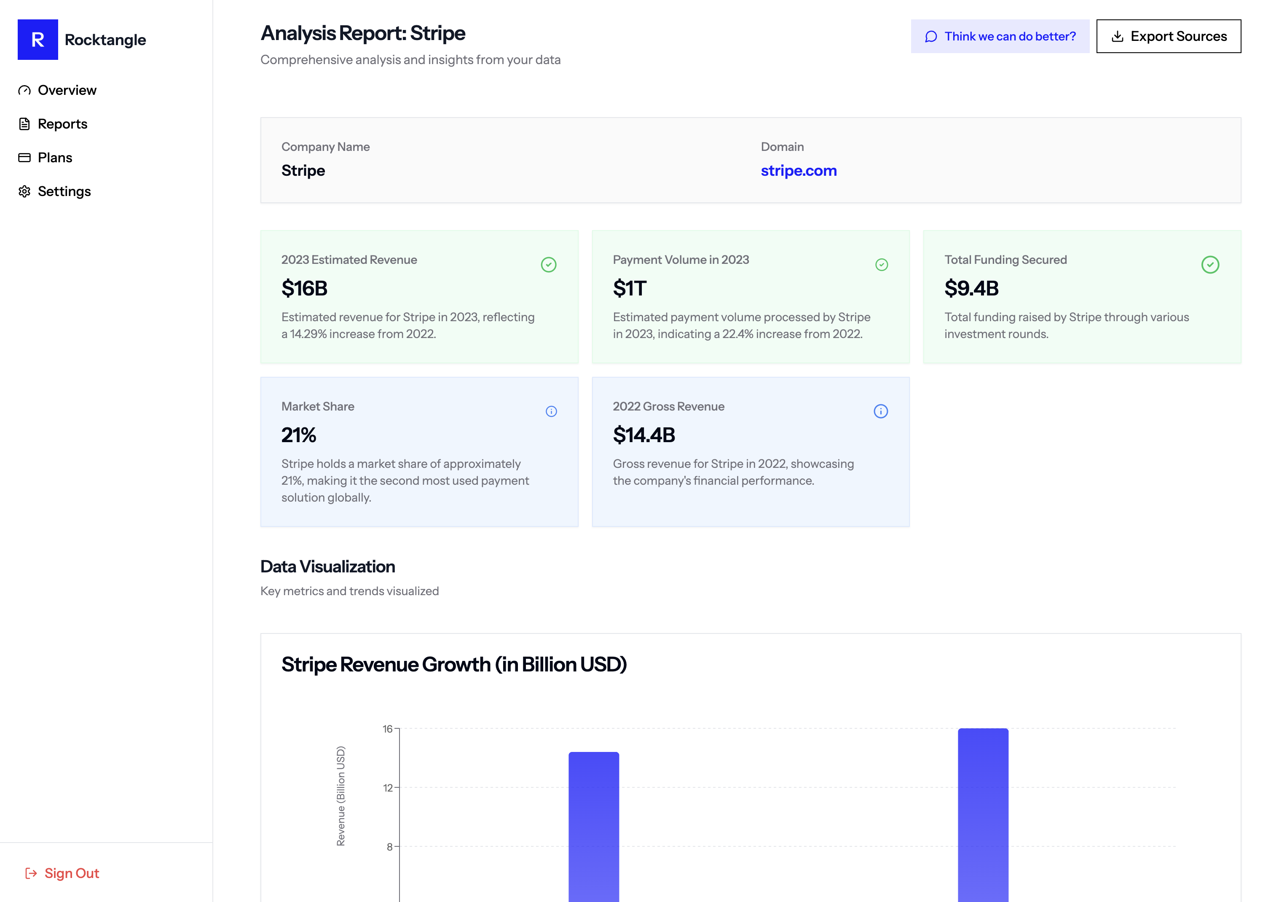Click the verified checkmark on 2023 Estimated Revenue

click(548, 265)
